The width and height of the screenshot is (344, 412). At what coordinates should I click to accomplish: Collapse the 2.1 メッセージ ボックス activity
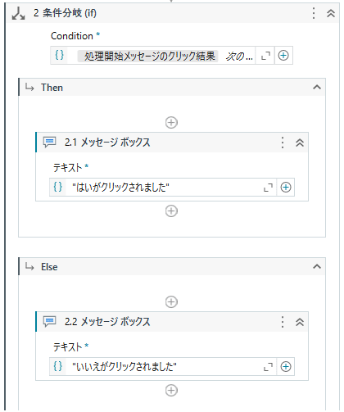[300, 143]
